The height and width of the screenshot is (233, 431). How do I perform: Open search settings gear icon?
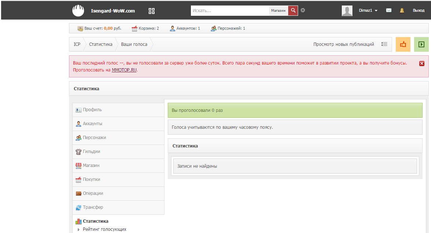[x=303, y=10]
